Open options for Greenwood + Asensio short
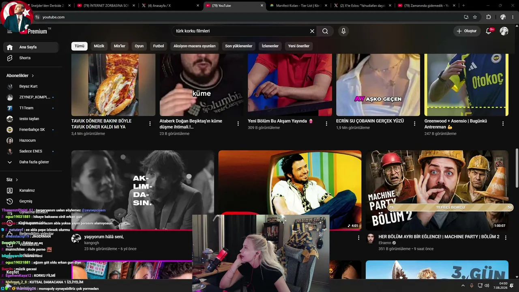This screenshot has height=292, width=519. point(503,124)
